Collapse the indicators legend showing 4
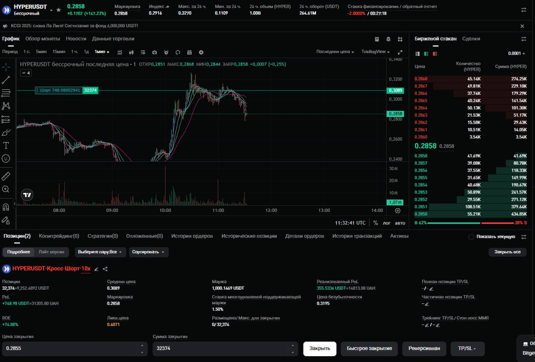Viewport: 535px width, 362px height. click(x=26, y=73)
